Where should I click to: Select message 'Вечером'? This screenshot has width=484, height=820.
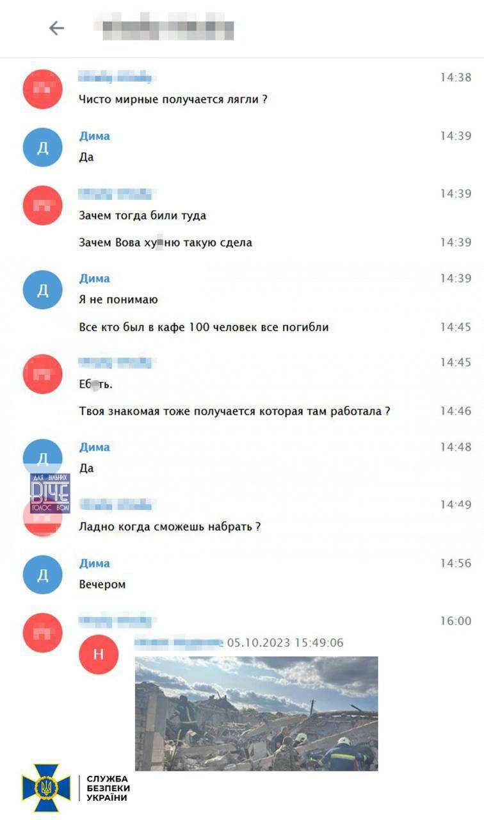pos(102,584)
